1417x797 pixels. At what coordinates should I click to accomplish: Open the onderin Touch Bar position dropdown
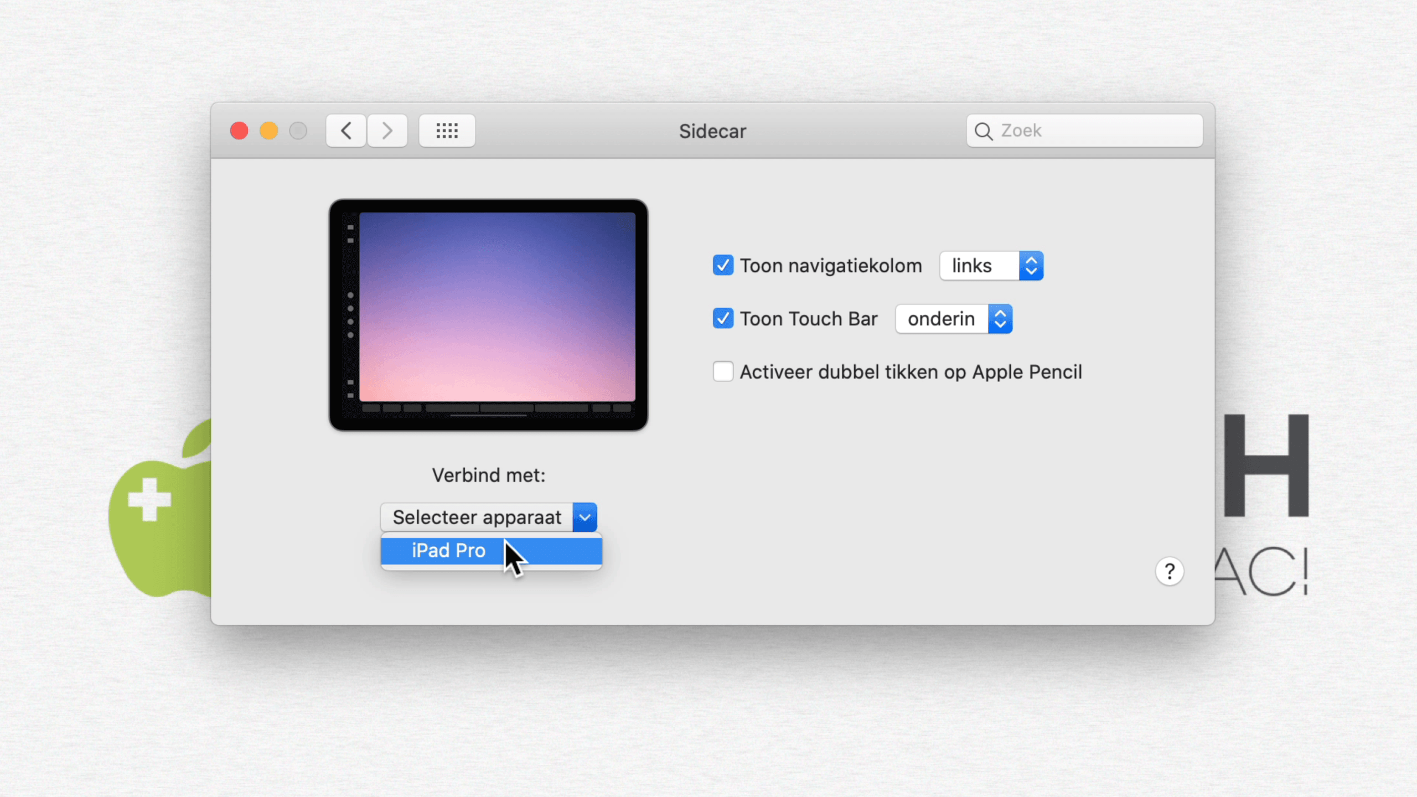click(954, 319)
